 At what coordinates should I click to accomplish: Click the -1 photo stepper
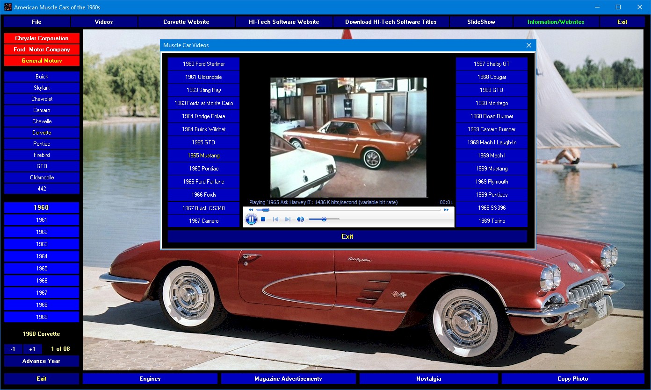tap(13, 349)
